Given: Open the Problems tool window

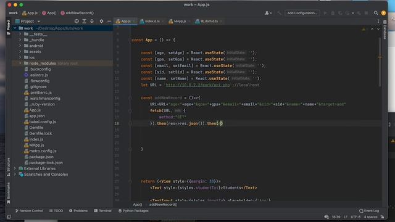Looking at the screenshot, I should tap(78, 211).
